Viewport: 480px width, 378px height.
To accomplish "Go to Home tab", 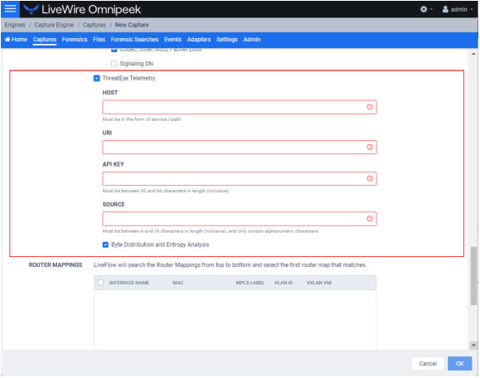I will [17, 40].
